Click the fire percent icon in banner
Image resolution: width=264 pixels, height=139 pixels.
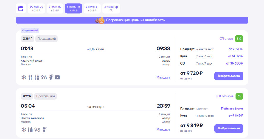click(x=100, y=20)
